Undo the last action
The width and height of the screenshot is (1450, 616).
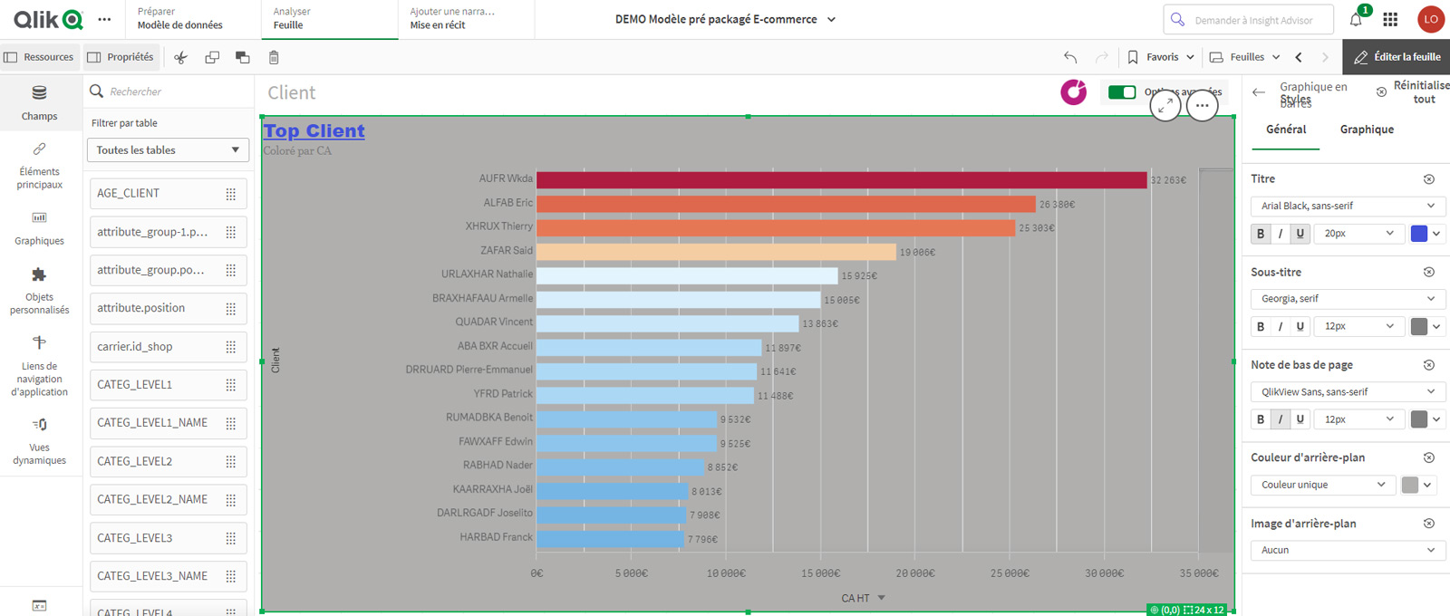[1070, 57]
